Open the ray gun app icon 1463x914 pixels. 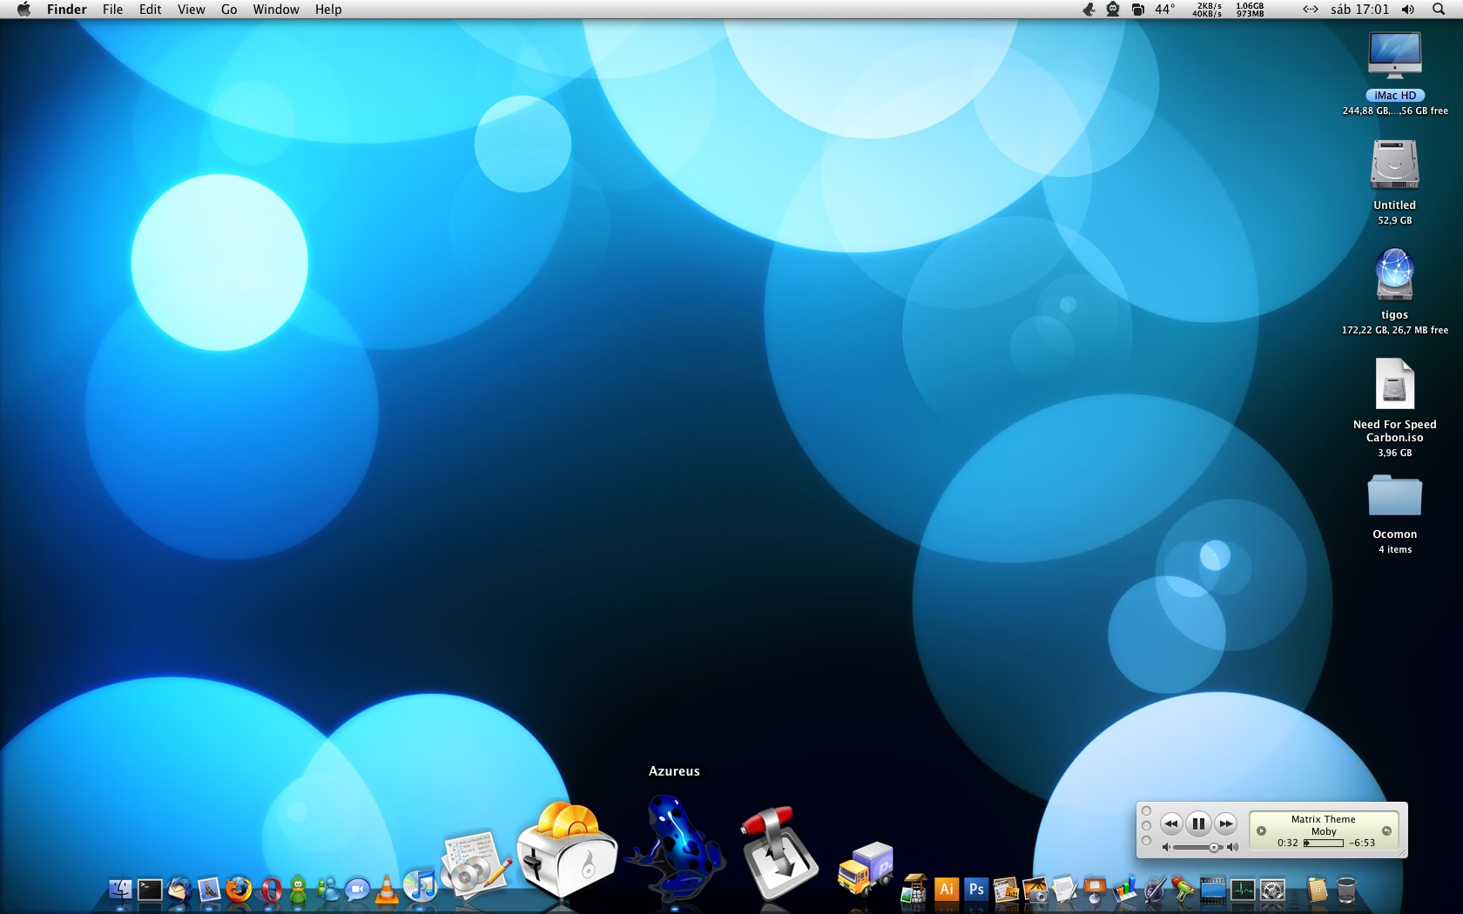[1182, 890]
